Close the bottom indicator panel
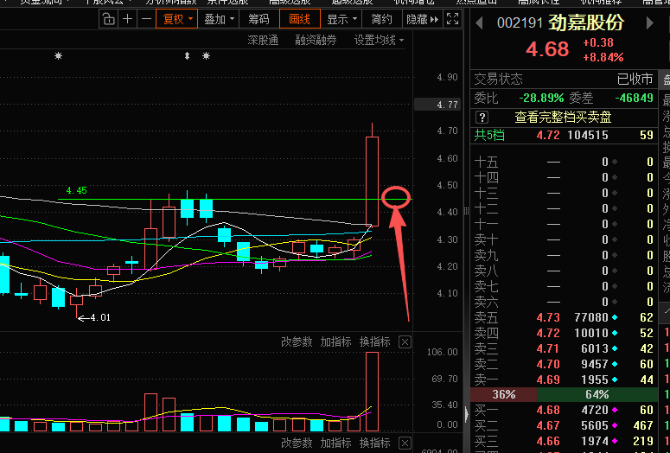 405,443
